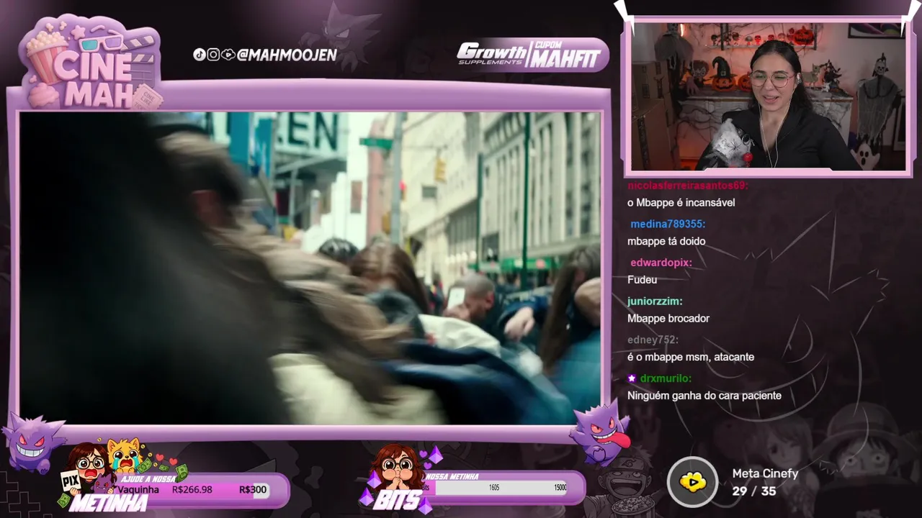
Task: Select the R$266.98 donation amount
Action: pyautogui.click(x=192, y=490)
